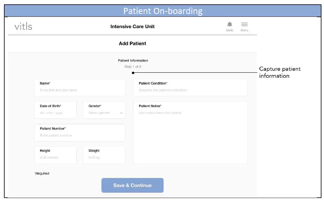The image size is (324, 202).
Task: Click the Patient On-boarding banner title
Action: (163, 11)
